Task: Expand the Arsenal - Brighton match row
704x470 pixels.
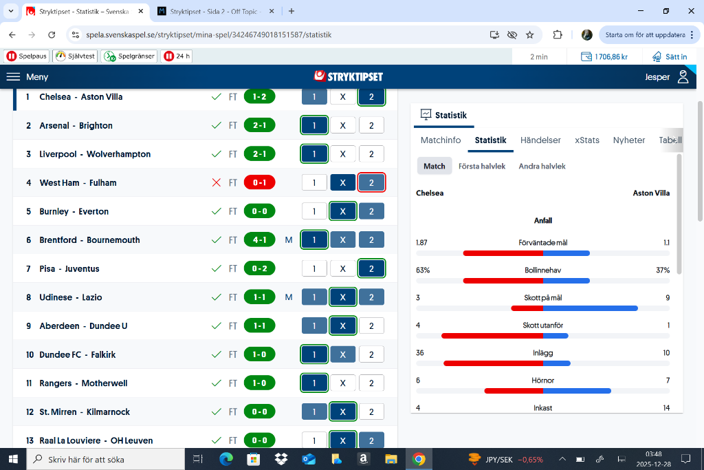Action: point(76,125)
